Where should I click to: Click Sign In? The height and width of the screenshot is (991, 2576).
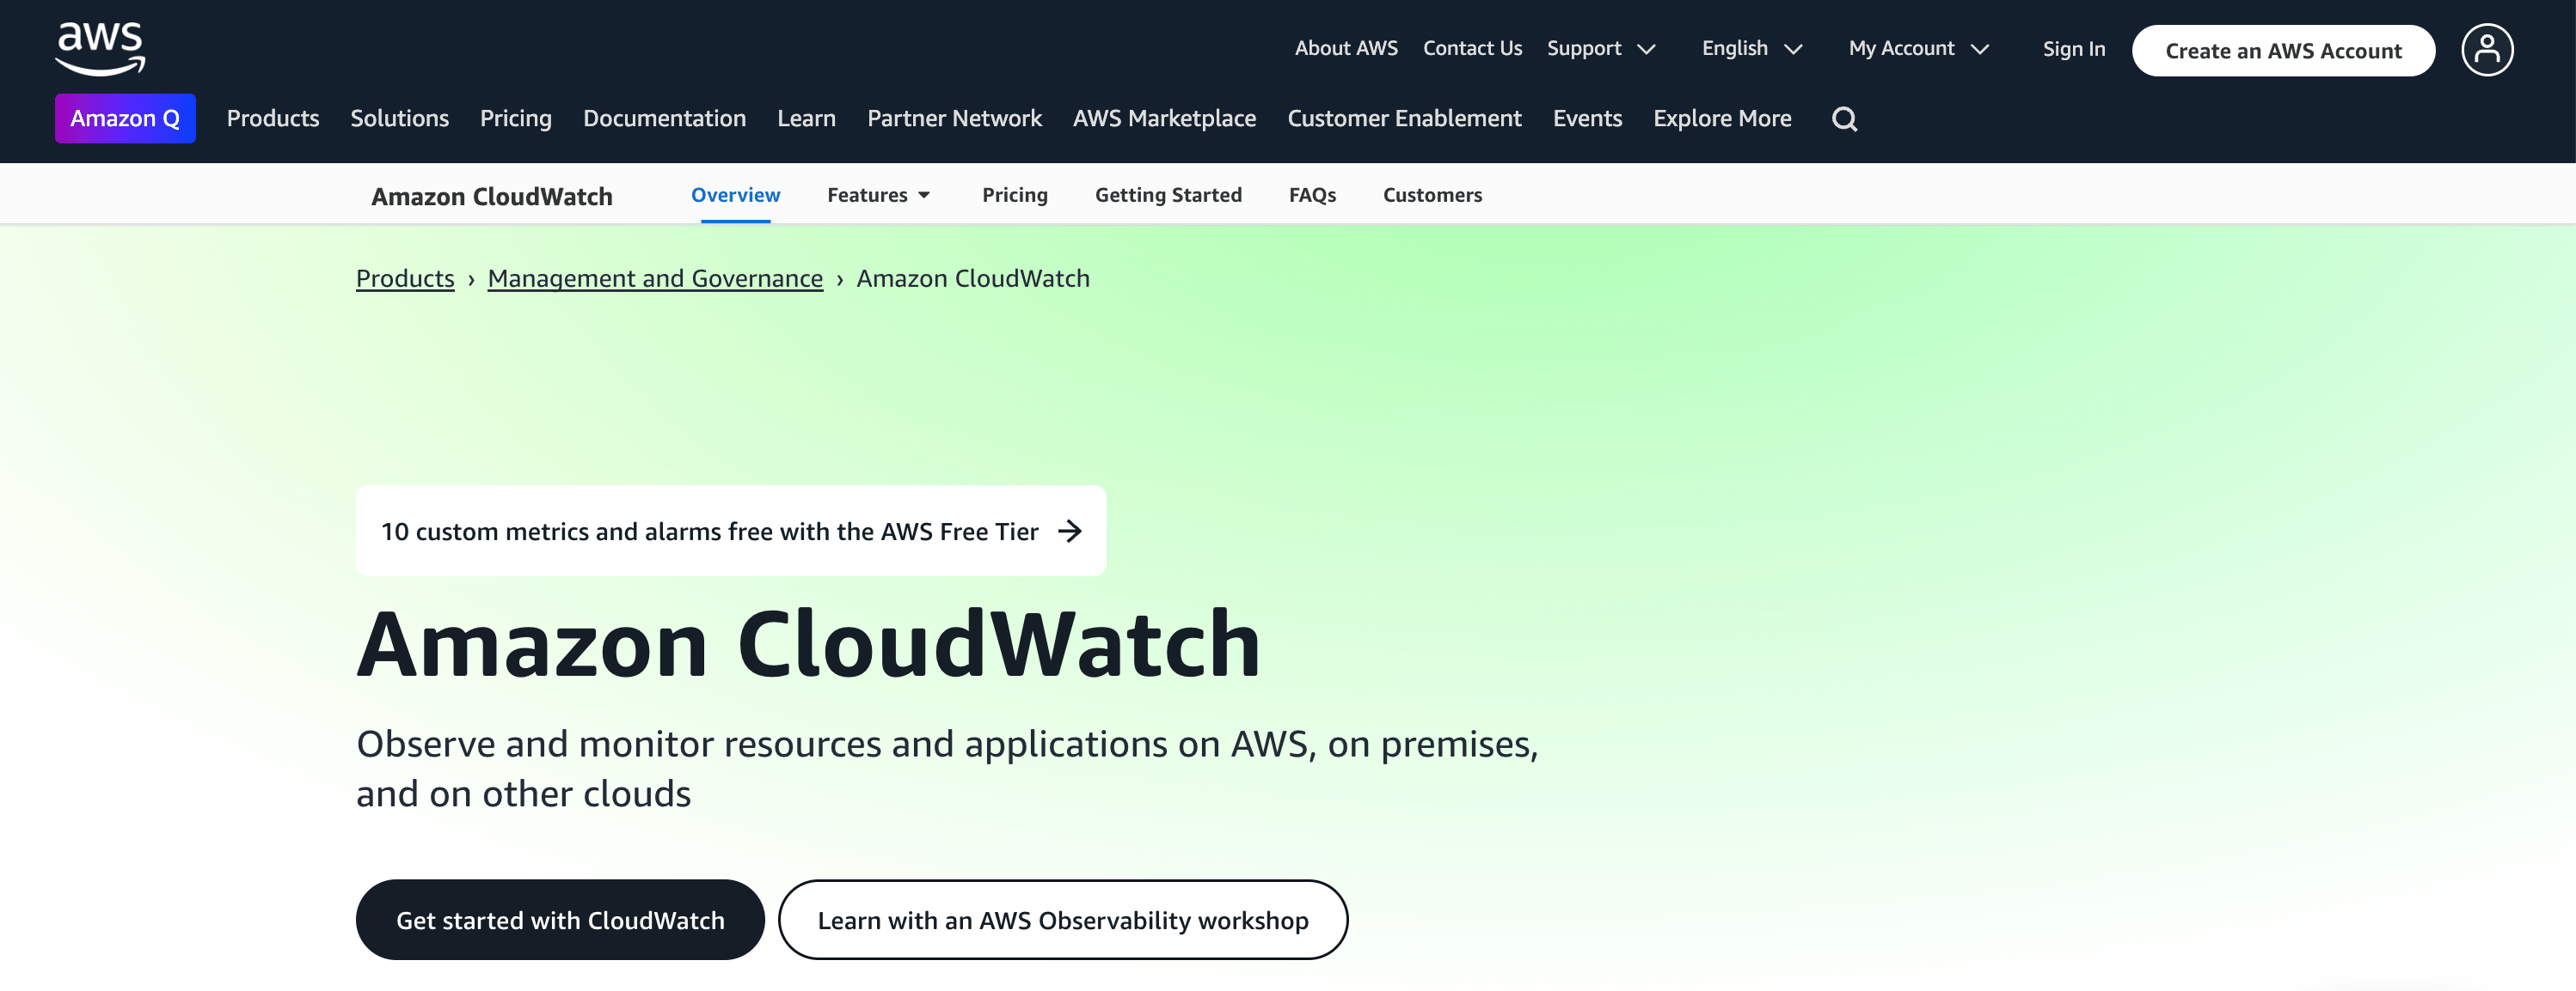2074,49
